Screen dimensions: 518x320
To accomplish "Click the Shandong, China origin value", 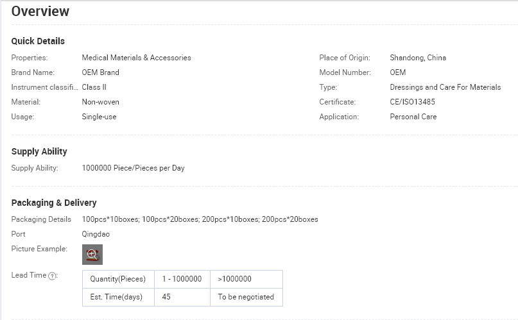I will click(418, 58).
